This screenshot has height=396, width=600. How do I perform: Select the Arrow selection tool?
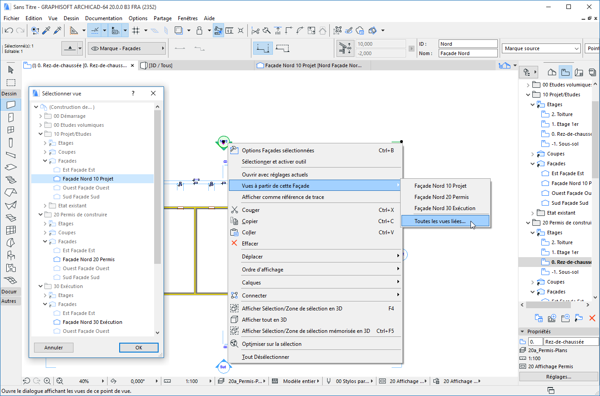11,70
